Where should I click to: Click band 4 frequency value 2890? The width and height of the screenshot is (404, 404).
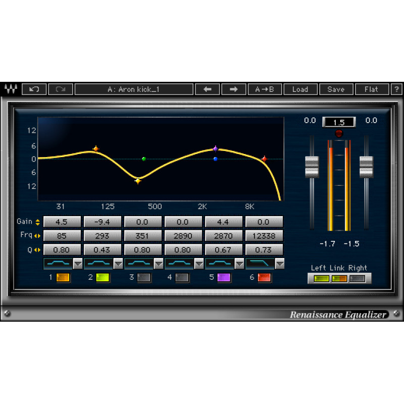click(183, 236)
